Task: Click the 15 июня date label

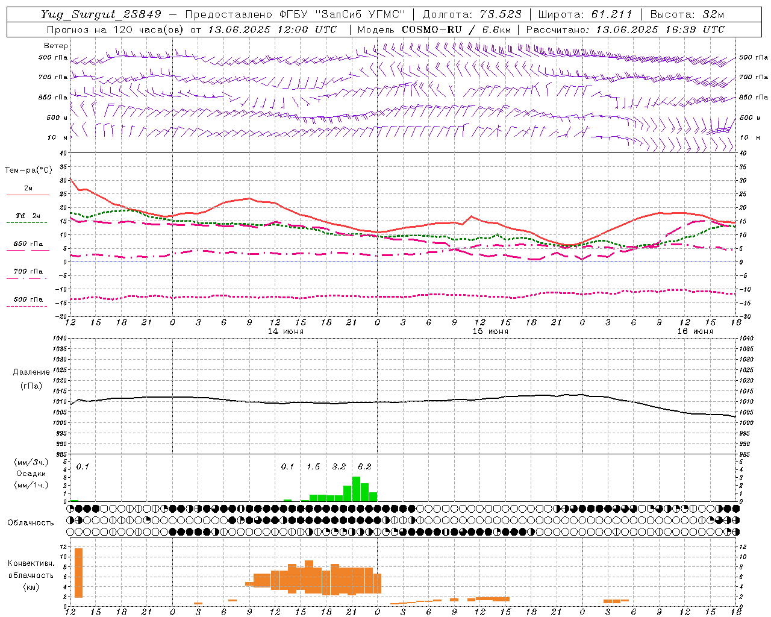Action: coord(490,331)
